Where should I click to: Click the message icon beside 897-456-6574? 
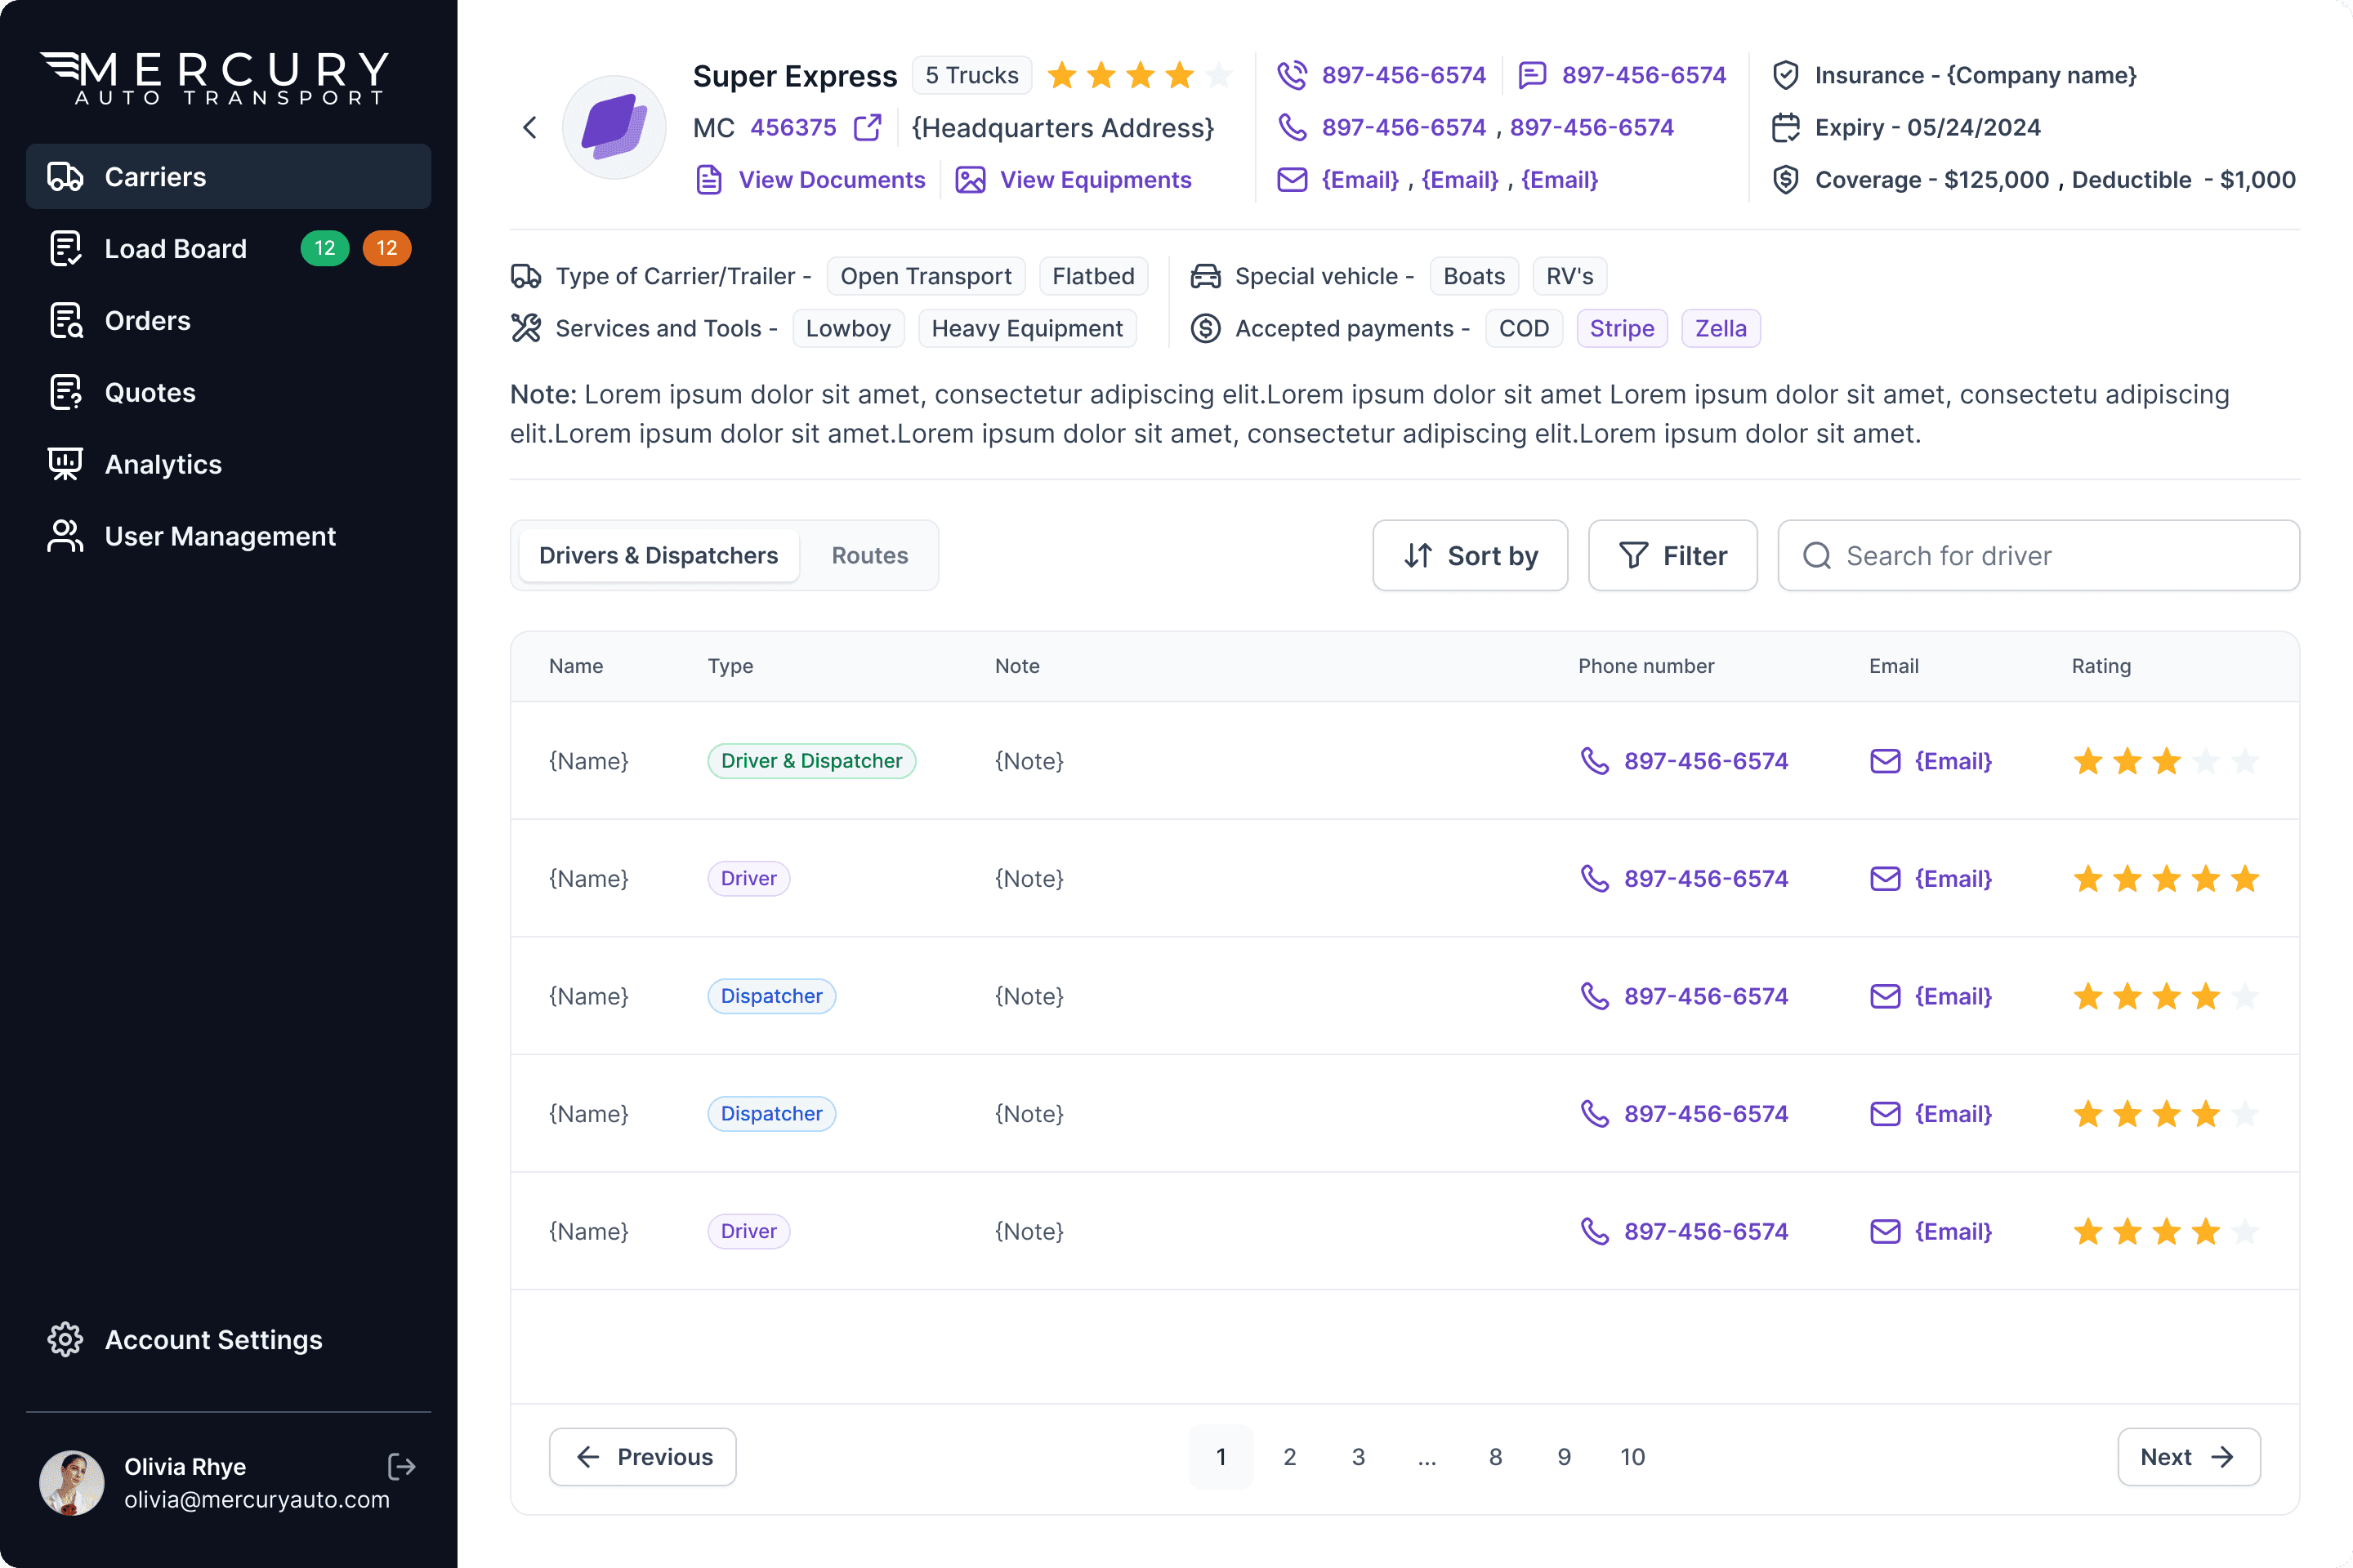tap(1532, 75)
